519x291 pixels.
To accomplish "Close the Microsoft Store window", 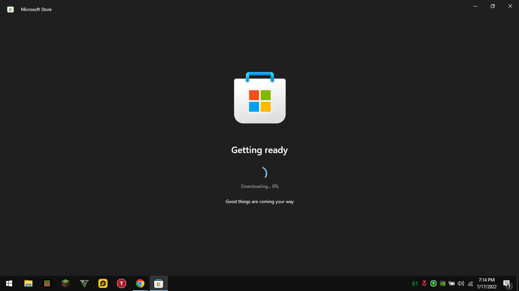I will click(510, 6).
